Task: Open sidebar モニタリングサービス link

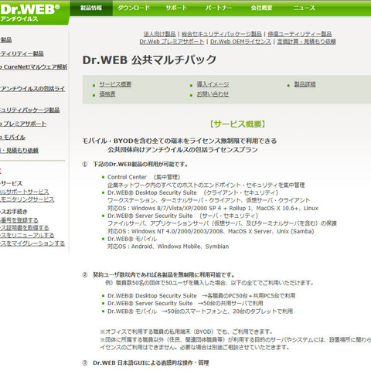Action: [x=27, y=199]
